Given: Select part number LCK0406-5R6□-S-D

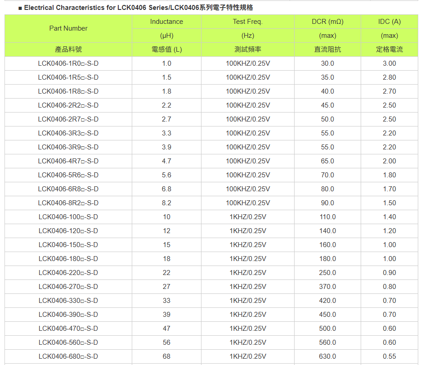Looking at the screenshot, I should coord(68,175).
